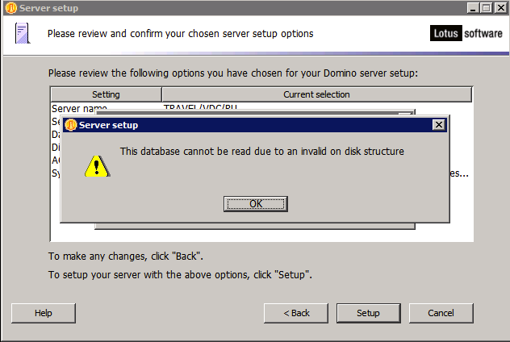Maximize the Server setup main window
The image size is (510, 342).
click(x=487, y=8)
